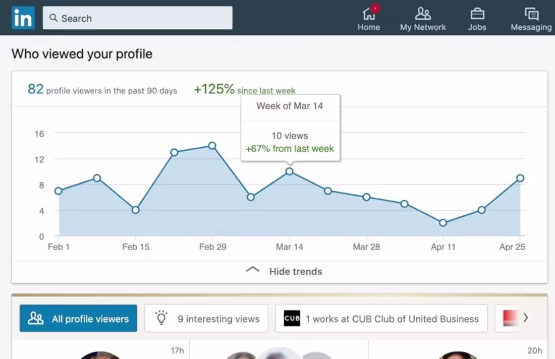Click the Mar 14 data point on the graph

tap(289, 171)
